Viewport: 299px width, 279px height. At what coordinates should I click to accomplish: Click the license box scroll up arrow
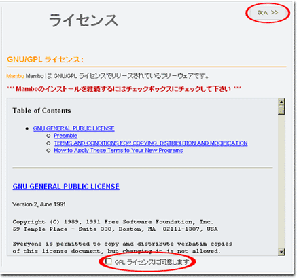(x=281, y=102)
